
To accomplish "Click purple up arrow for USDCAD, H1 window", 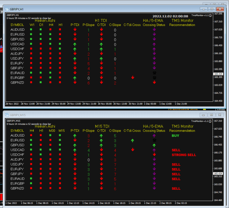I will [154, 44].
